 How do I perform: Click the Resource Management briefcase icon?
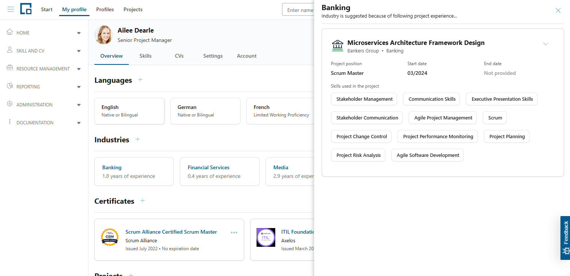pos(10,68)
